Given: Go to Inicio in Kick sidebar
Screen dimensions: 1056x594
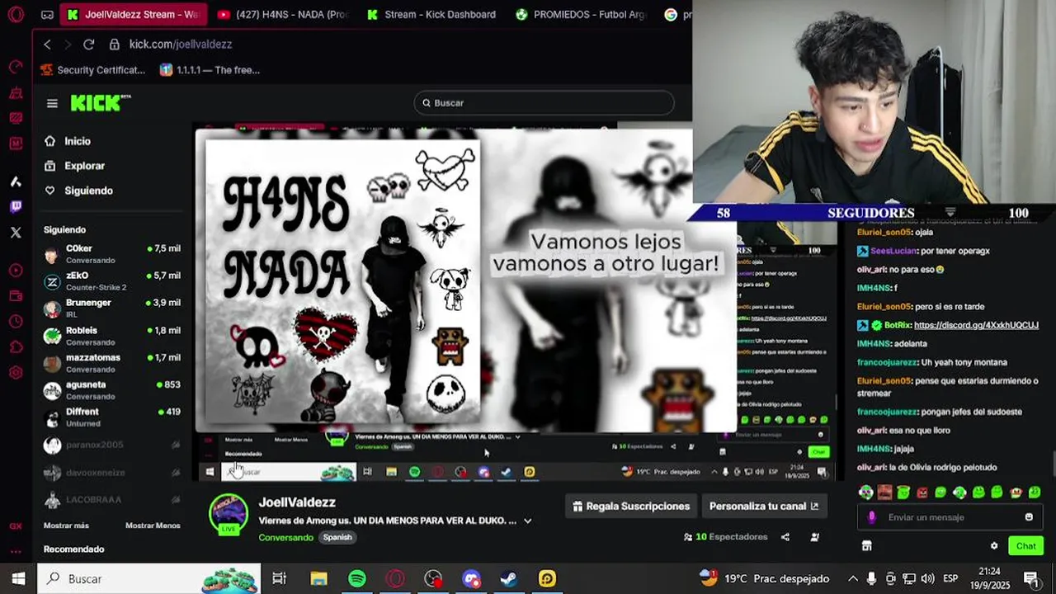Looking at the screenshot, I should click(x=68, y=141).
